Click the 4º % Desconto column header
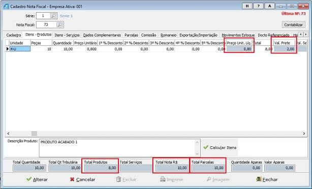This screenshot has height=189, width=312. [188, 43]
